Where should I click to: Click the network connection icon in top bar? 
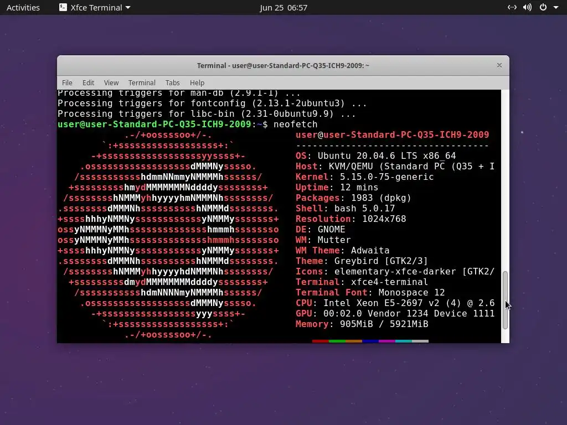pyautogui.click(x=512, y=7)
